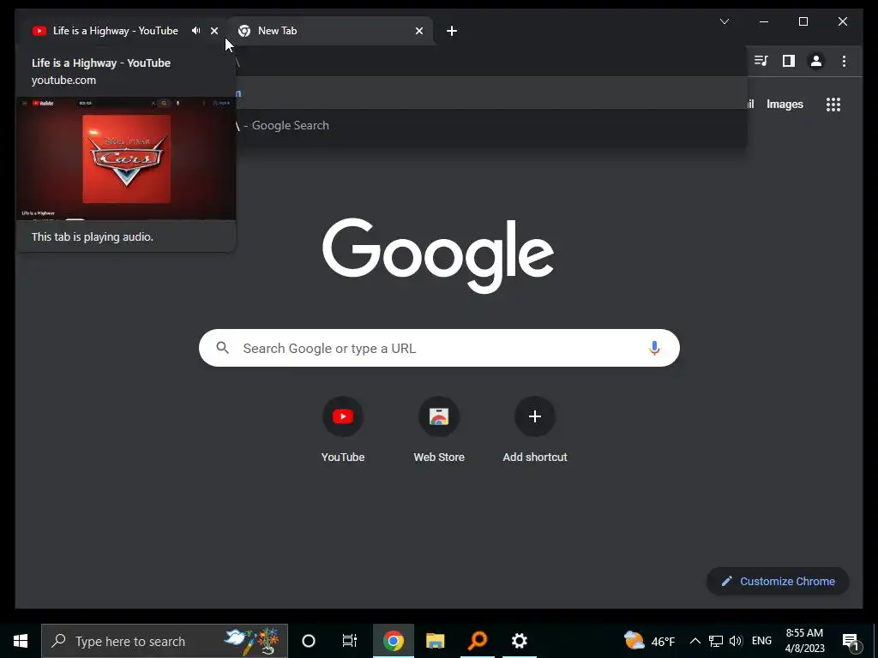Open Task View on taskbar
Screen dimensions: 878x658
click(x=350, y=641)
